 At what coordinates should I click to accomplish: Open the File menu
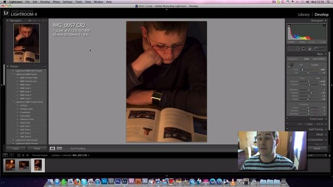[28, 2]
